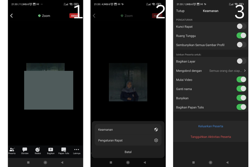Tap Tangguhkan Aktivitas Peserta link
251x167 pixels.
pos(211,137)
